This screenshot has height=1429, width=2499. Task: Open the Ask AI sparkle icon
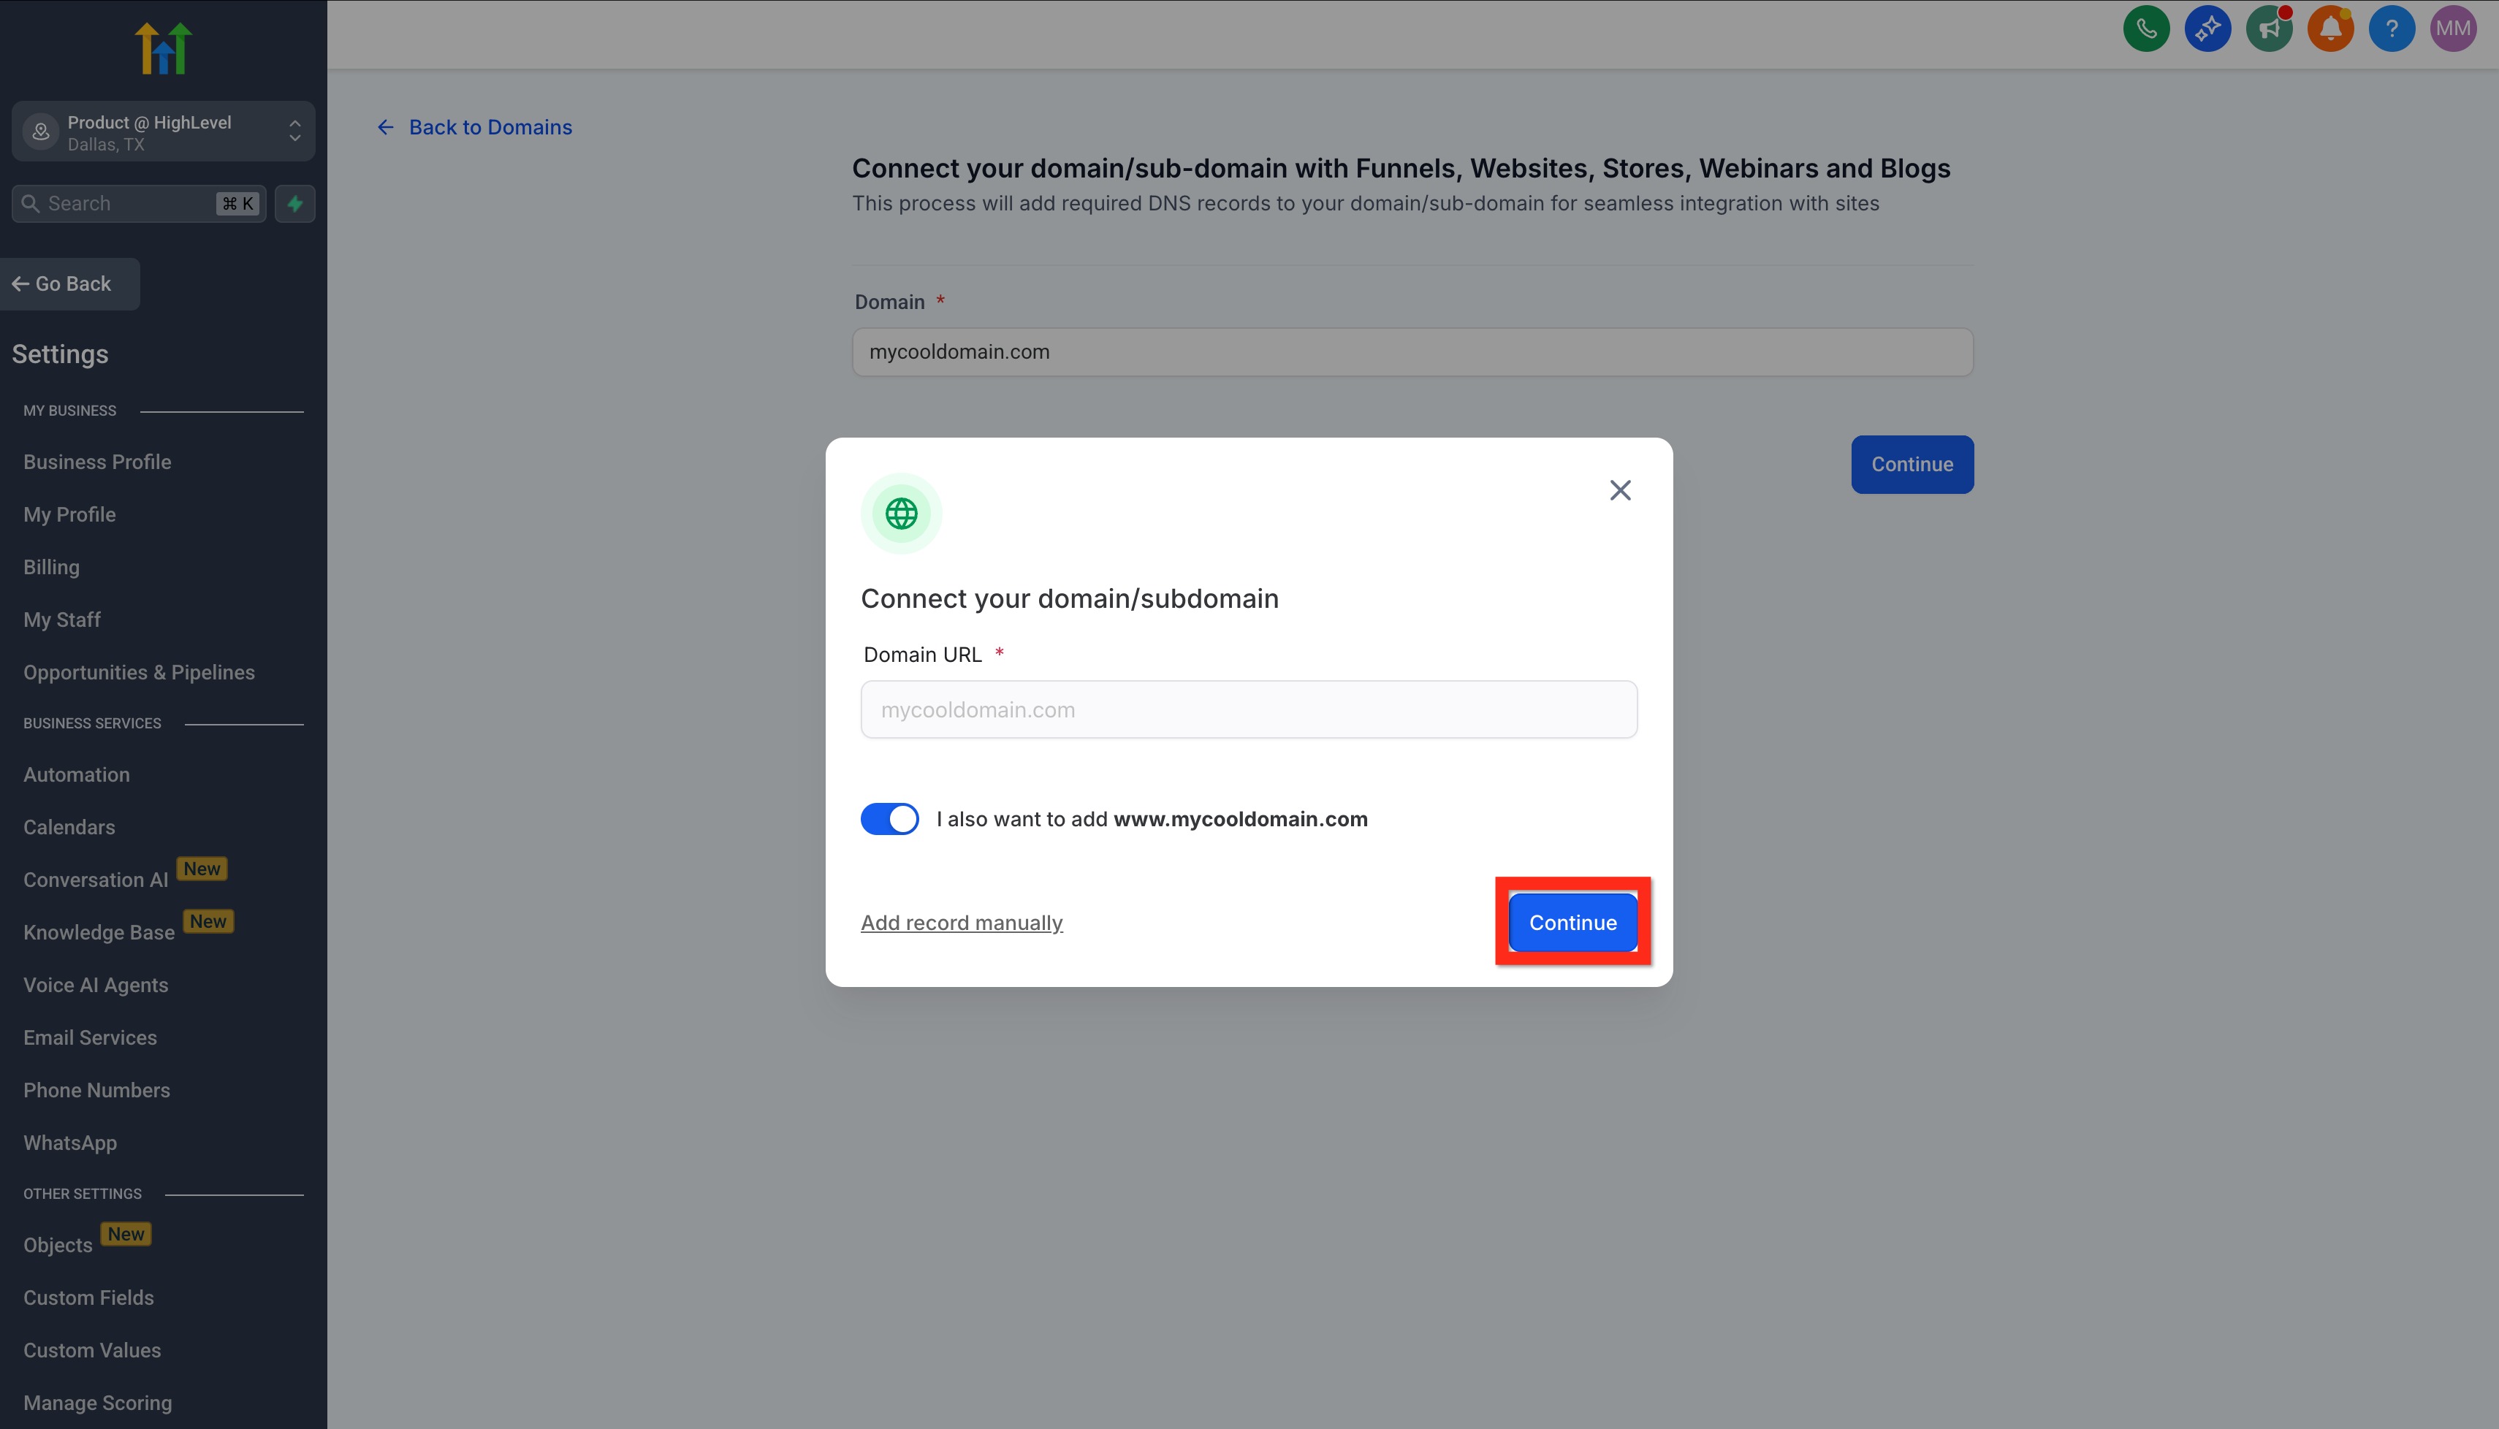coord(2207,28)
